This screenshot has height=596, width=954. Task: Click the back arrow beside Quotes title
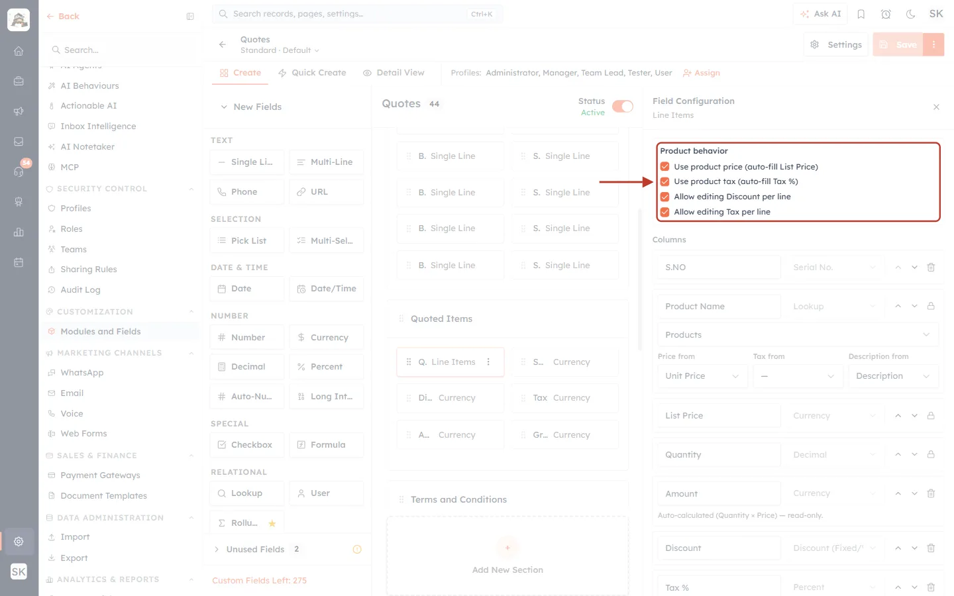(223, 44)
